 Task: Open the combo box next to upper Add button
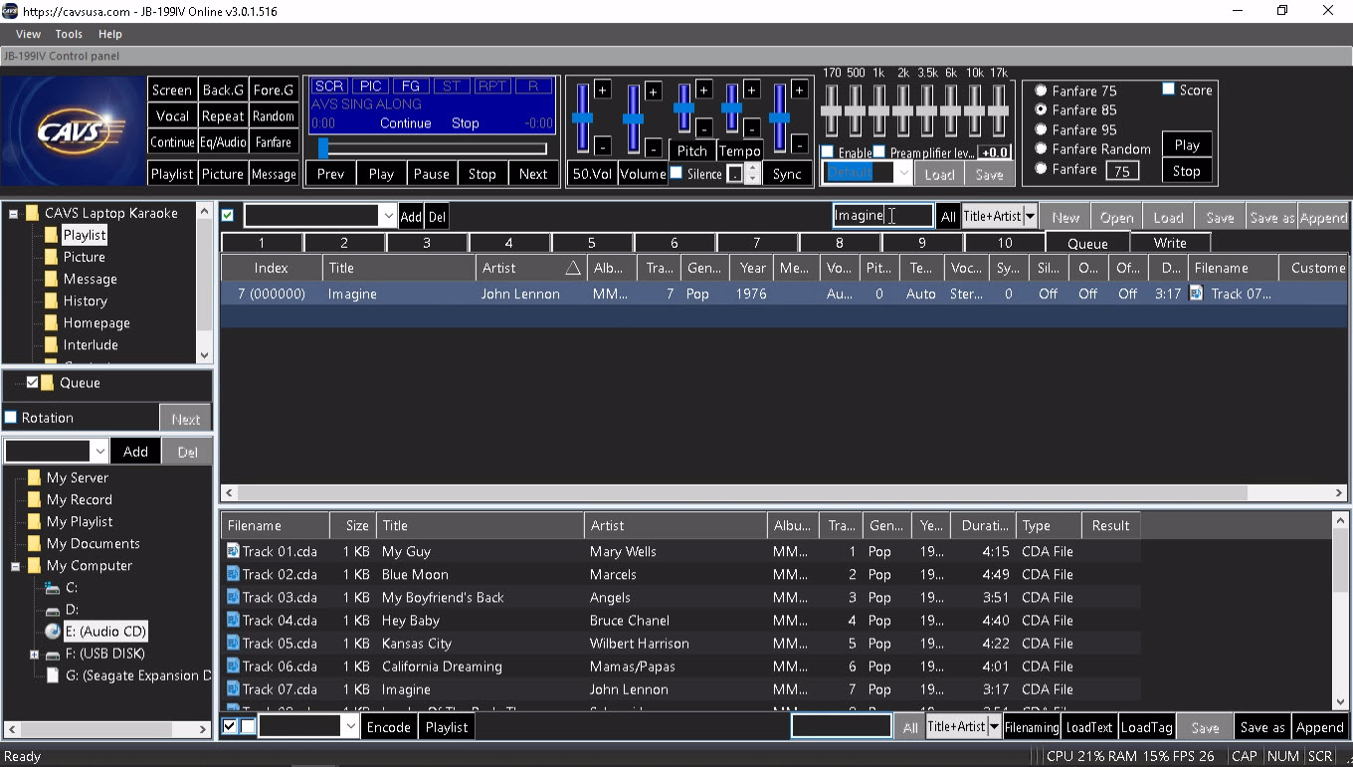pos(388,216)
